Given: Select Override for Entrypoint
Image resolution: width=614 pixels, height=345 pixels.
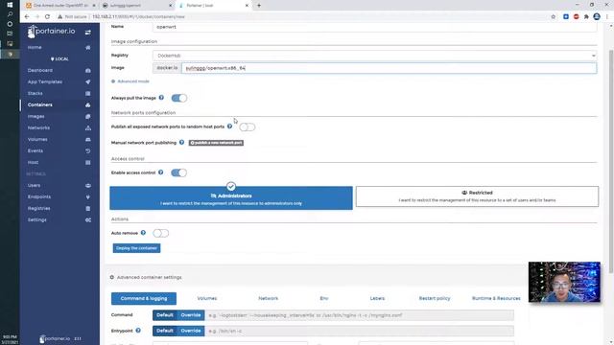Looking at the screenshot, I should (x=191, y=331).
